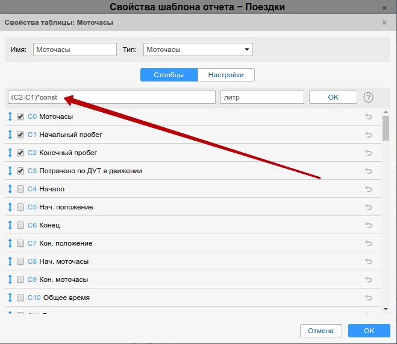Click drag handle of Конечный пробег row
Screen dimensions: 397x344
10,153
